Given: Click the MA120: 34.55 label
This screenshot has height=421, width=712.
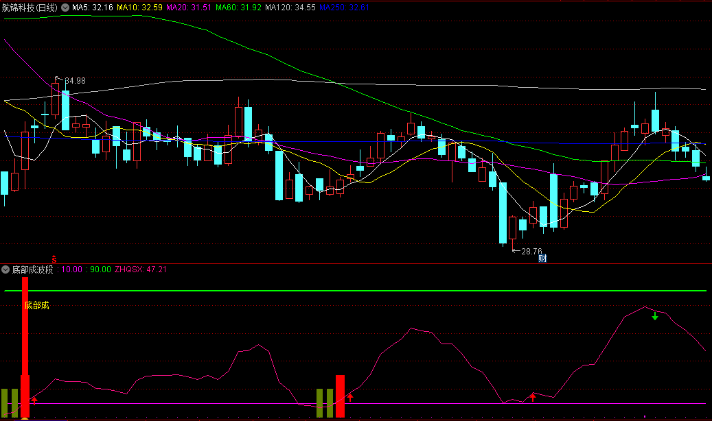Looking at the screenshot, I should [x=290, y=8].
